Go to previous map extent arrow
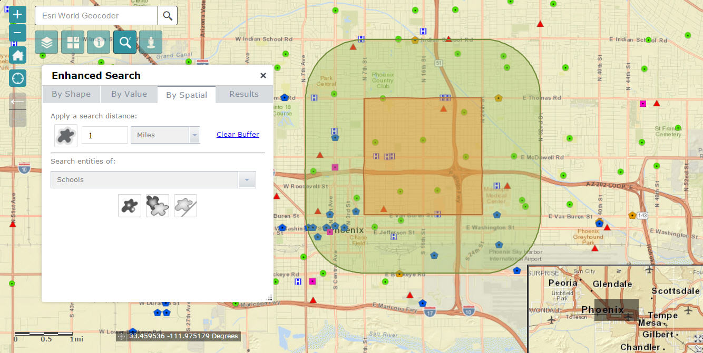This screenshot has height=353, width=703. point(17,102)
